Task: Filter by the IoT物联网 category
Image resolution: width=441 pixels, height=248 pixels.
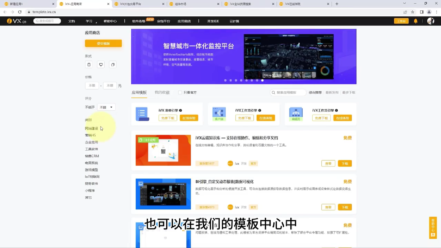Action: point(92,177)
